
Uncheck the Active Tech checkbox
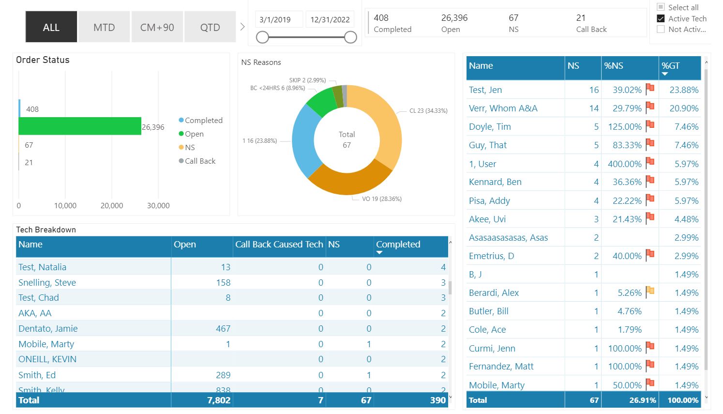[x=661, y=18]
